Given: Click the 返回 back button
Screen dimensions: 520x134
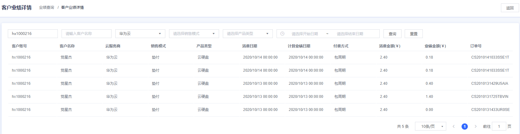Looking at the screenshot, I should coord(510,8).
